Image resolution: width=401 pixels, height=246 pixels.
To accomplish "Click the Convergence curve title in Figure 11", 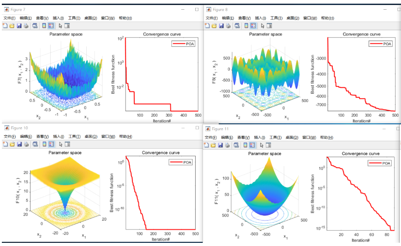I will point(361,153).
